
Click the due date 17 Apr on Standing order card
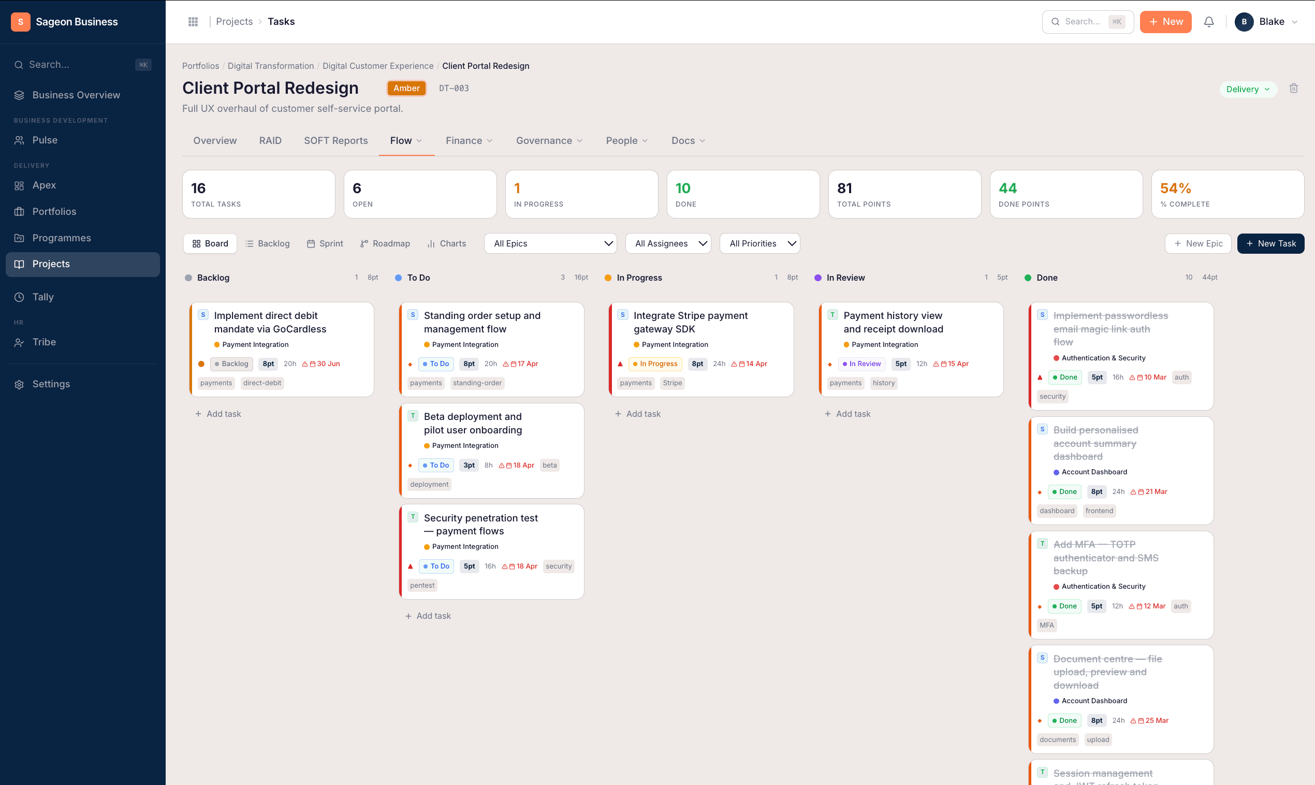(520, 364)
